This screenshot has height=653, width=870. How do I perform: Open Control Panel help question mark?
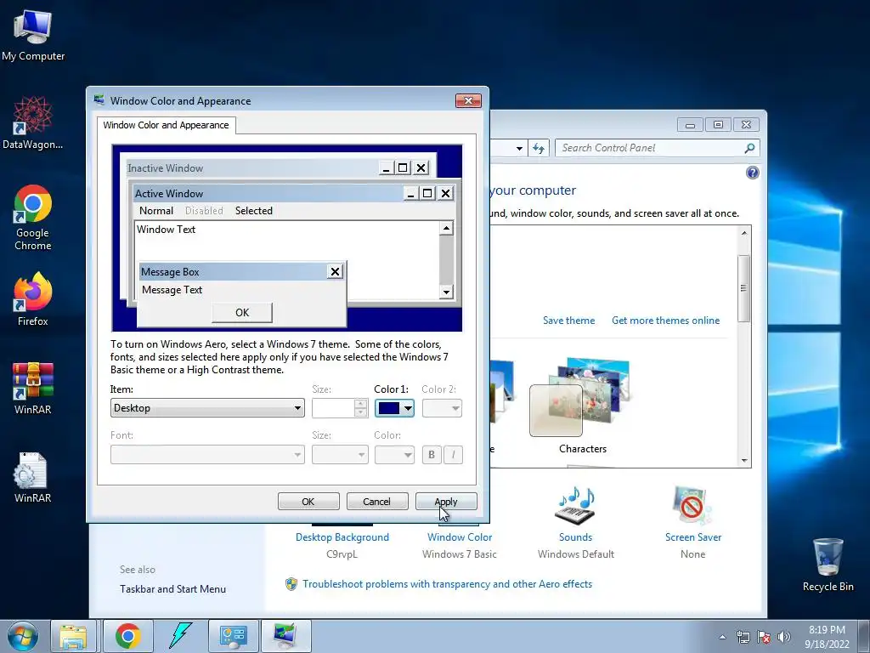coord(753,173)
